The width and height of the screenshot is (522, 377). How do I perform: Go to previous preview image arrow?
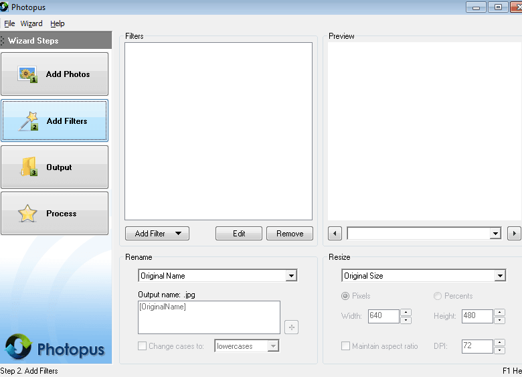click(335, 234)
